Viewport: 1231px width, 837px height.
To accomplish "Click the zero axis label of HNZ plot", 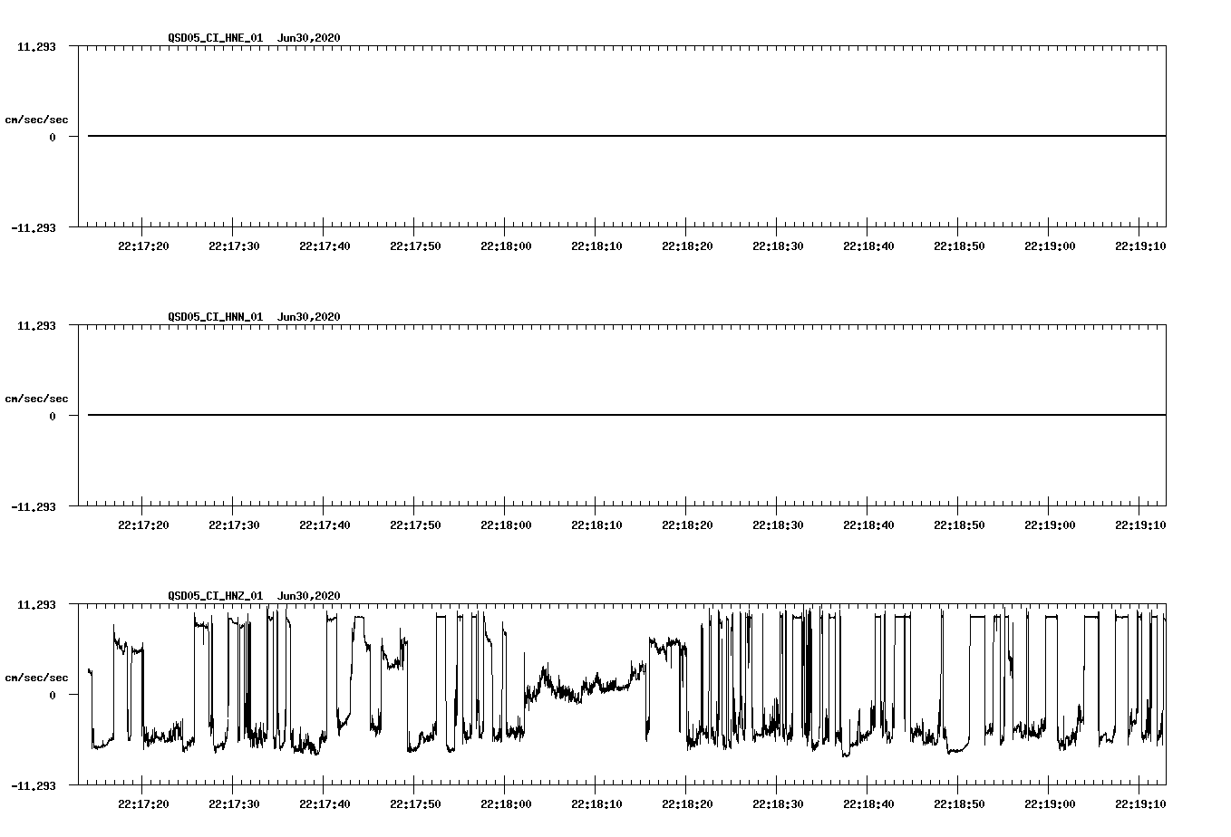I will click(x=53, y=696).
